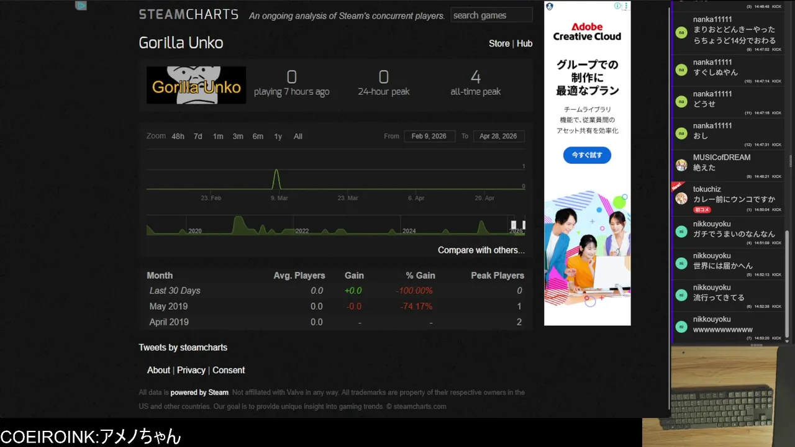Focus the search games input field

click(x=491, y=15)
